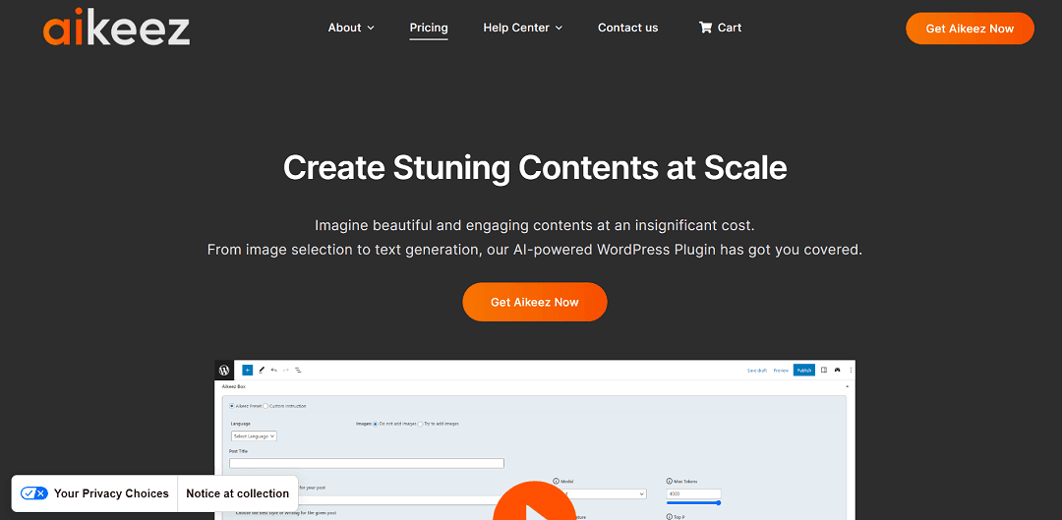Open the Model dropdown
This screenshot has height=520, width=1062.
click(x=600, y=494)
